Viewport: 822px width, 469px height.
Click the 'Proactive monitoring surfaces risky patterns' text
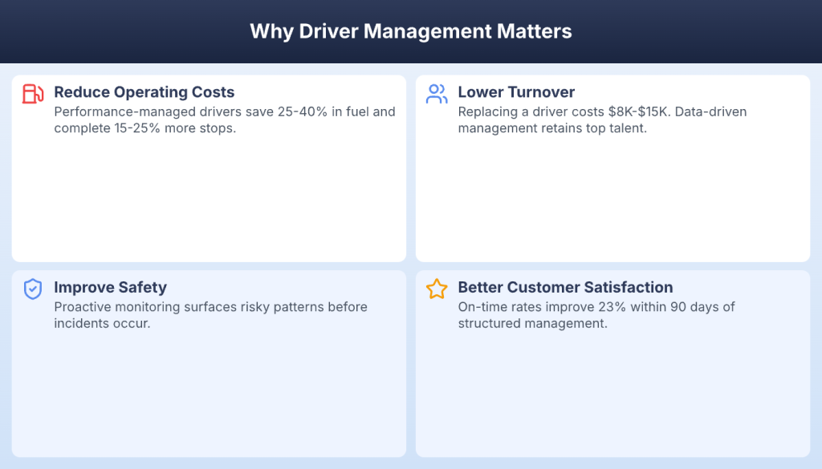[211, 315]
